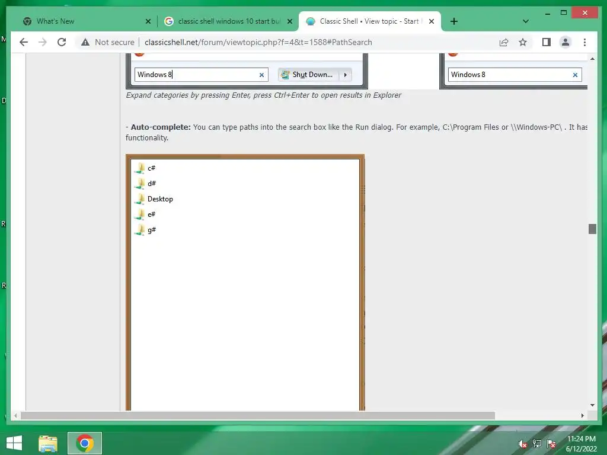Minimize the Chrome window
This screenshot has width=607, height=455.
pyautogui.click(x=547, y=13)
